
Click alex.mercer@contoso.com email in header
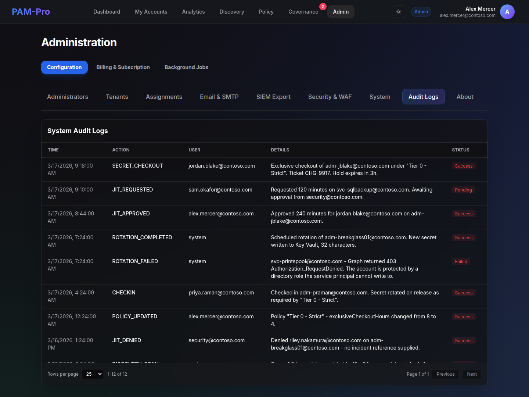point(467,15)
